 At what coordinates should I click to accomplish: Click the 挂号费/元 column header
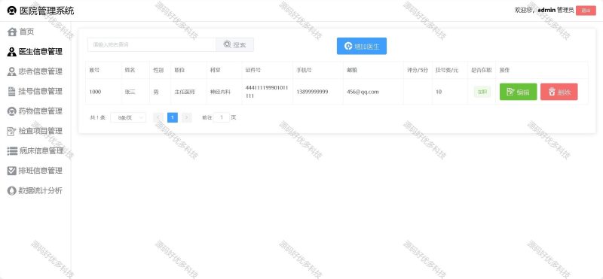(447, 70)
